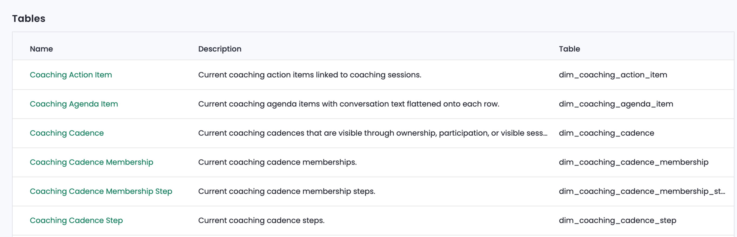The width and height of the screenshot is (737, 237).
Task: Click the Description column header
Action: (x=220, y=49)
